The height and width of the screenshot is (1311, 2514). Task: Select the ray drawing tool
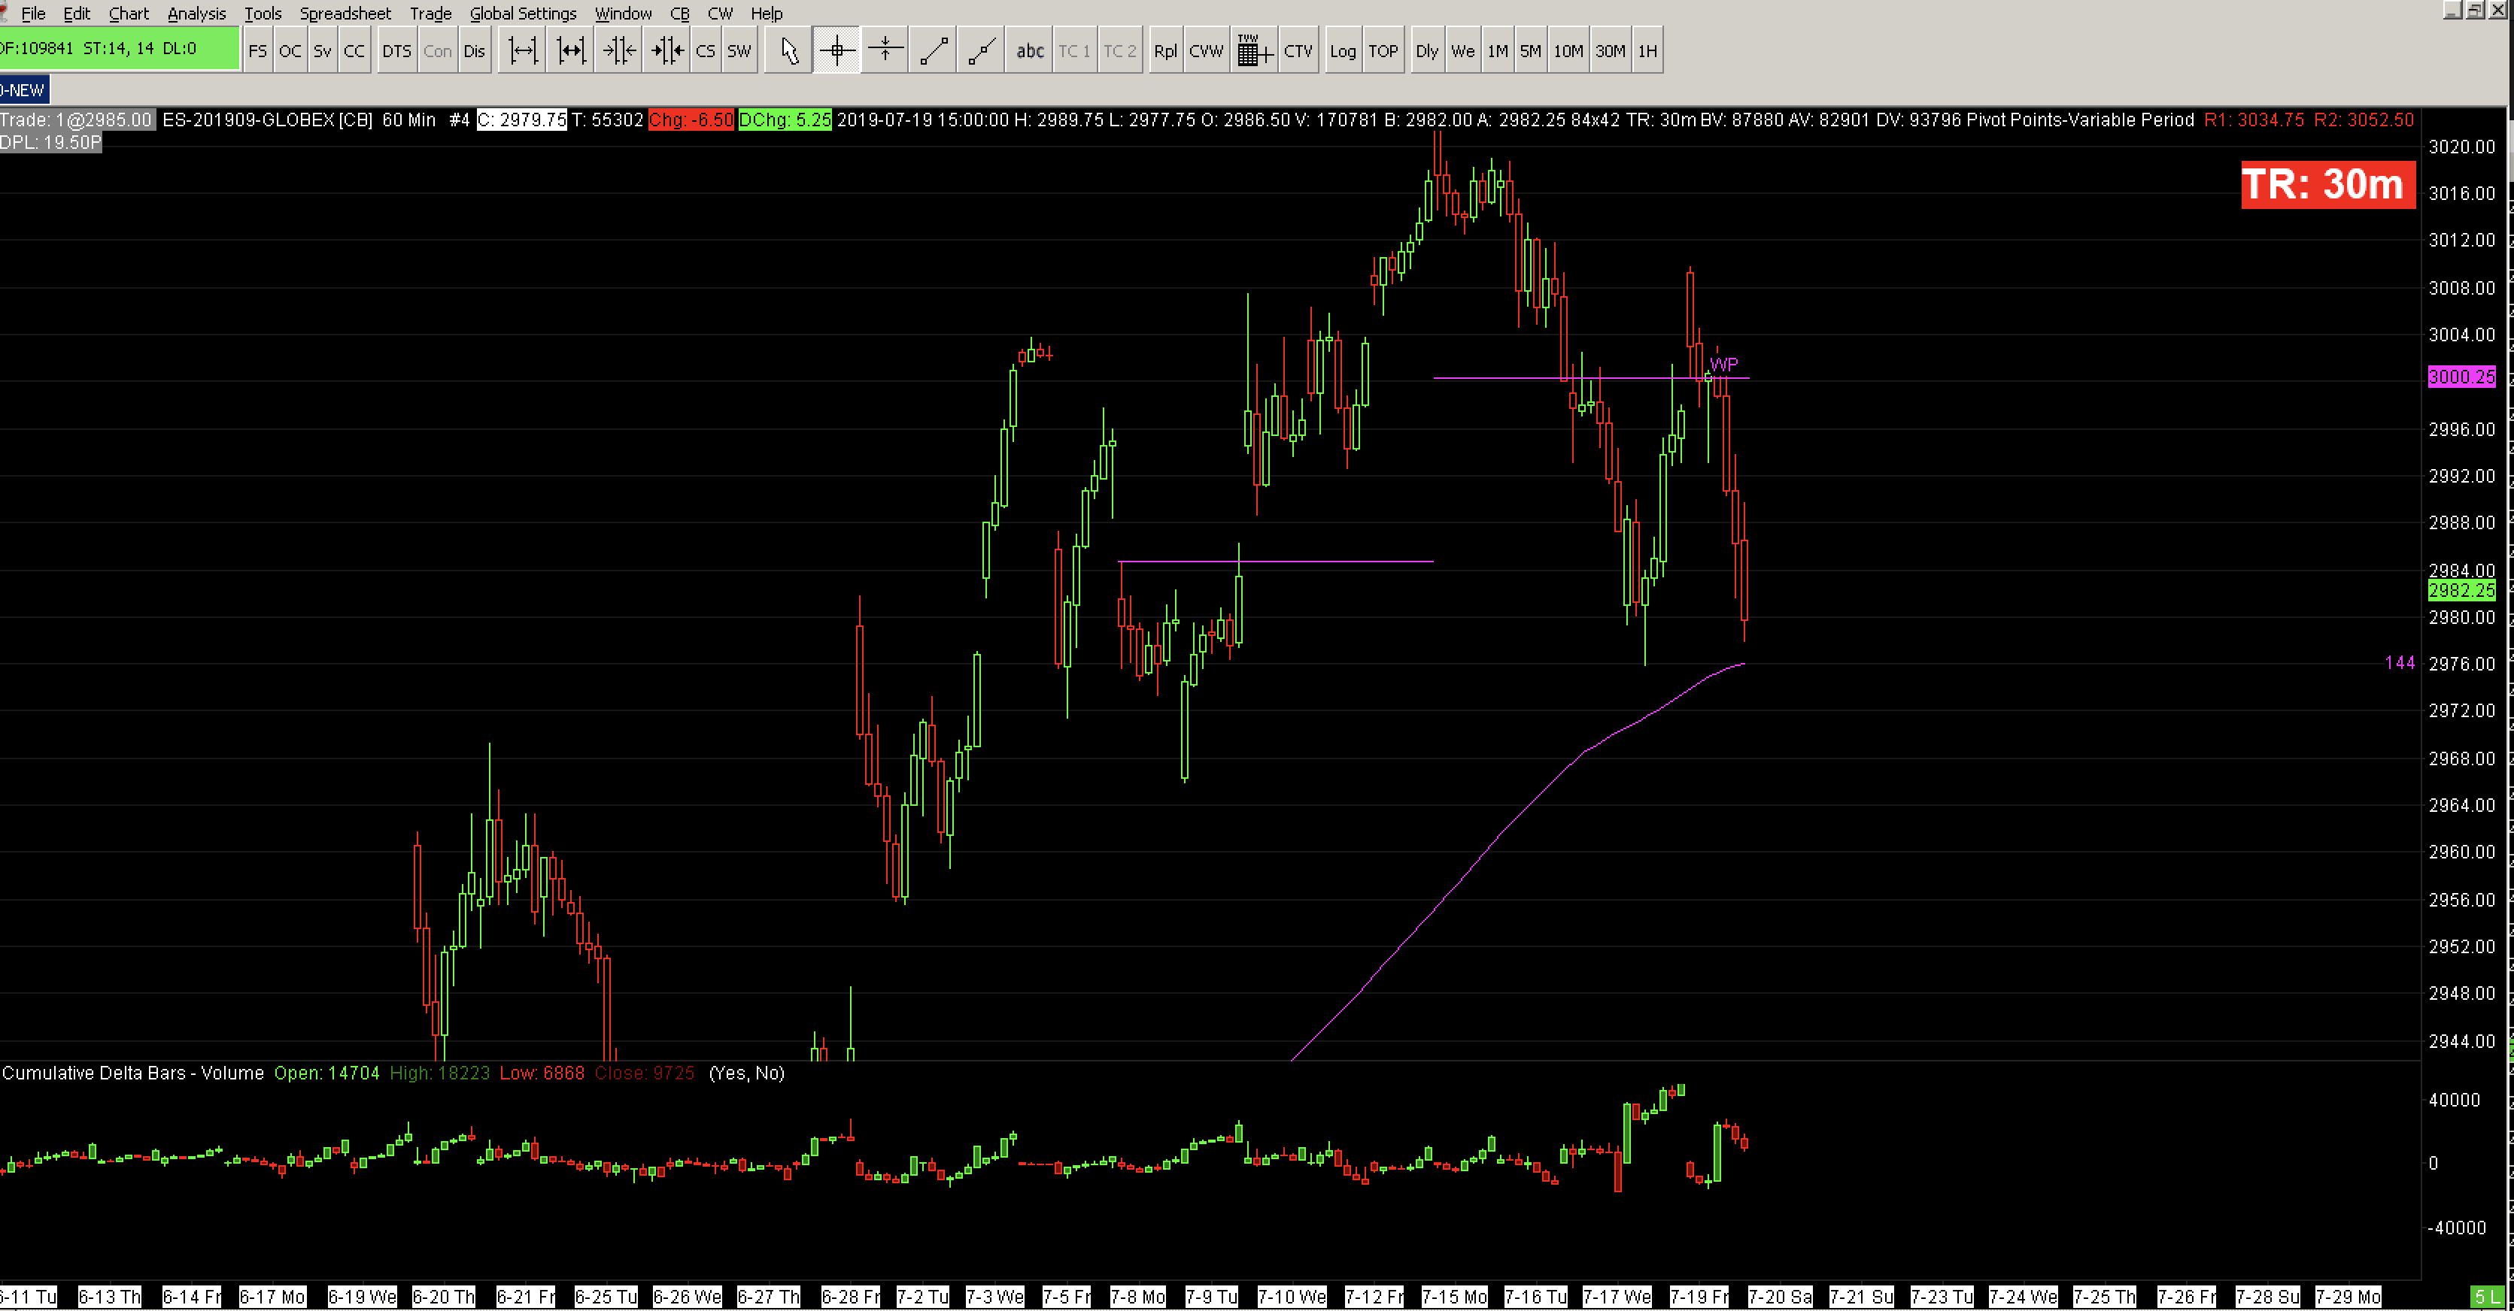981,50
